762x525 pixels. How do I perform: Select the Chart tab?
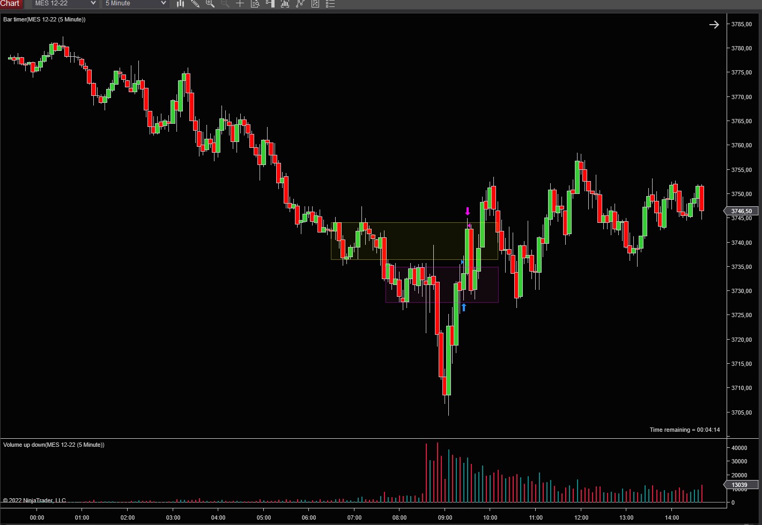(x=11, y=4)
